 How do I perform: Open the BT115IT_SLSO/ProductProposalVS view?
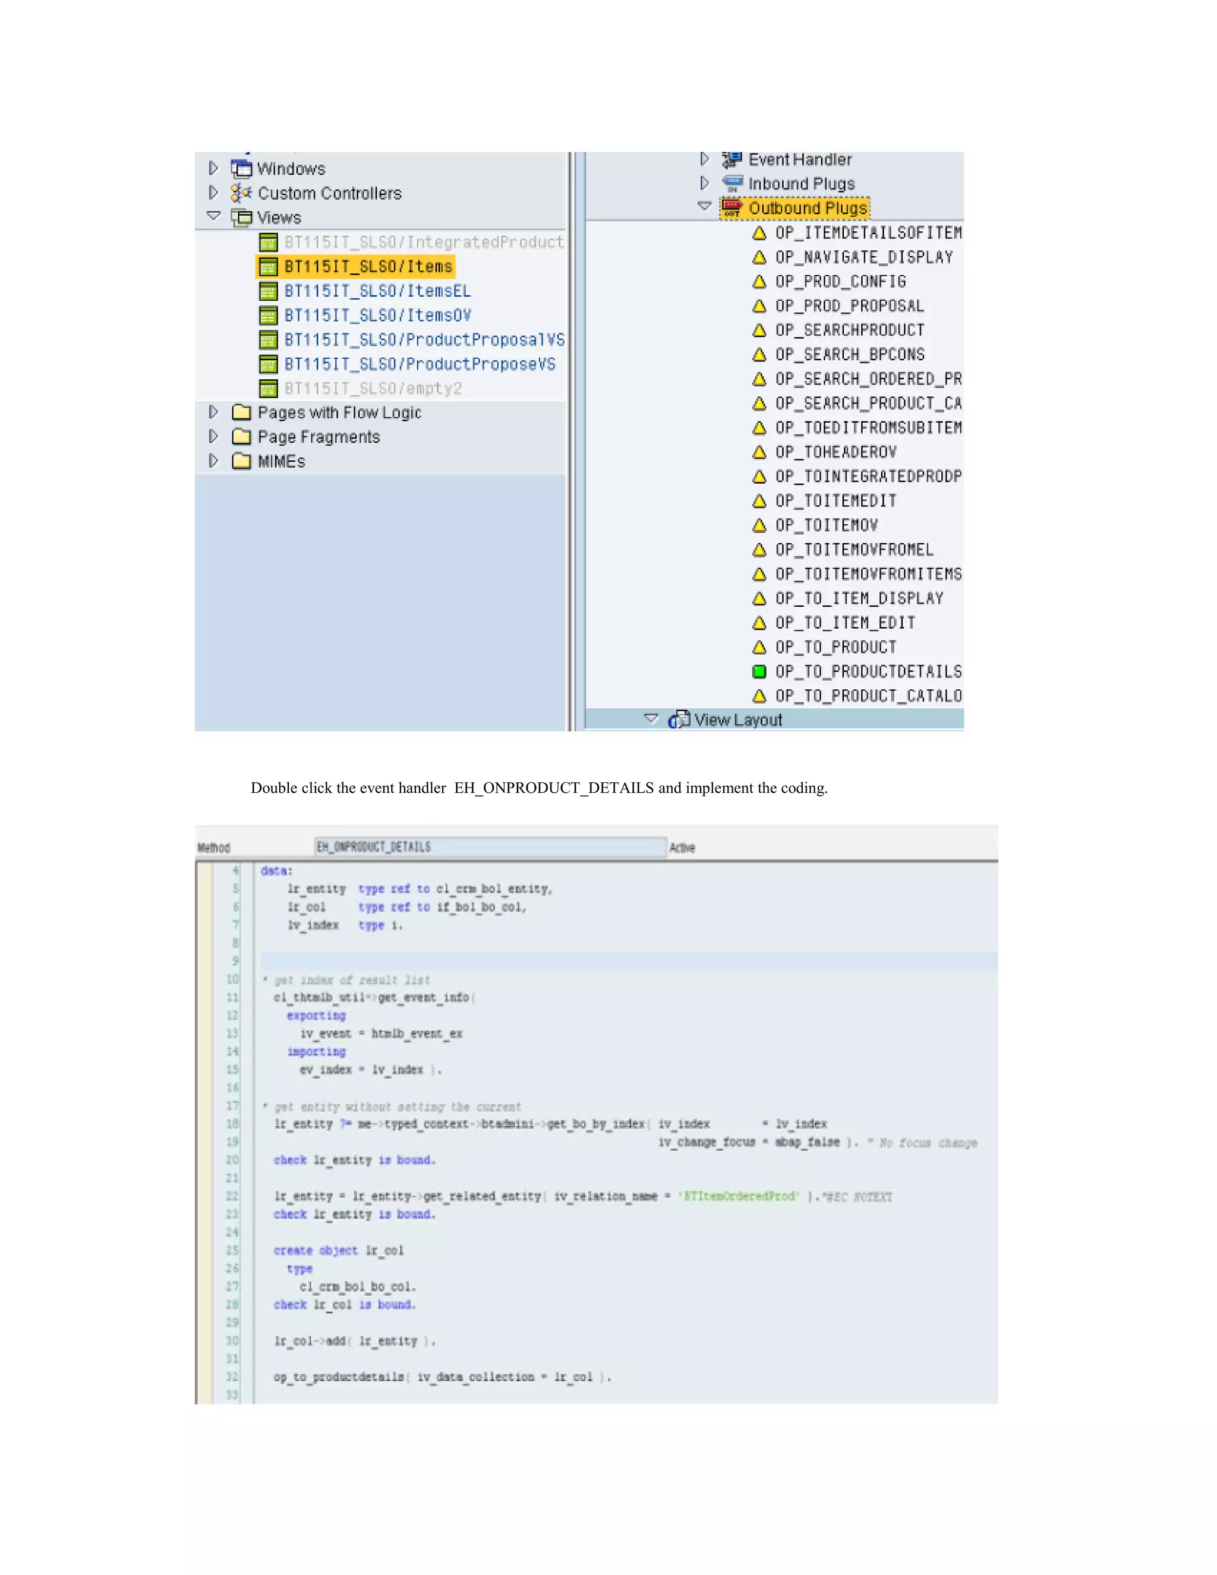click(x=424, y=339)
